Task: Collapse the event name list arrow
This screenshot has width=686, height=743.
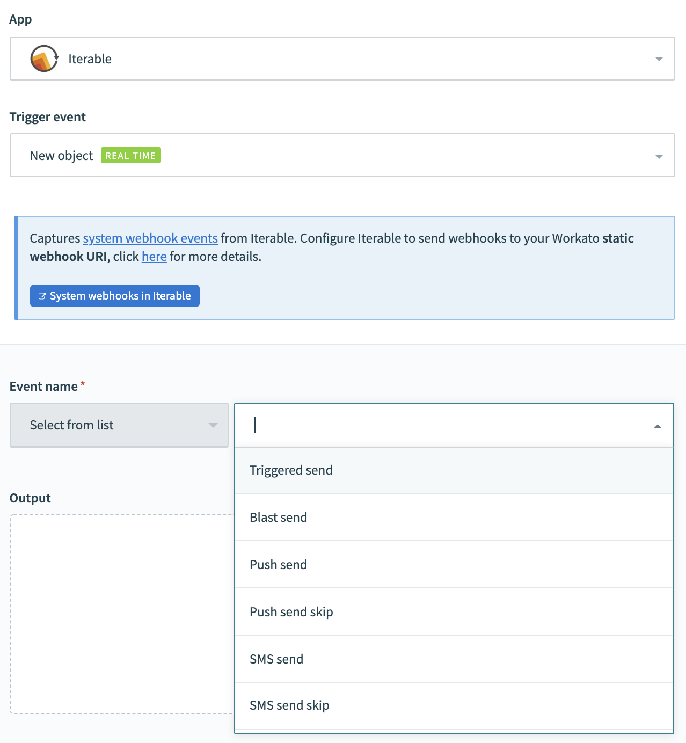Action: pyautogui.click(x=657, y=426)
